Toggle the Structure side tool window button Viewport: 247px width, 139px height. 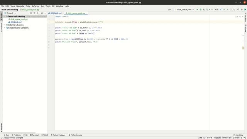2,27
